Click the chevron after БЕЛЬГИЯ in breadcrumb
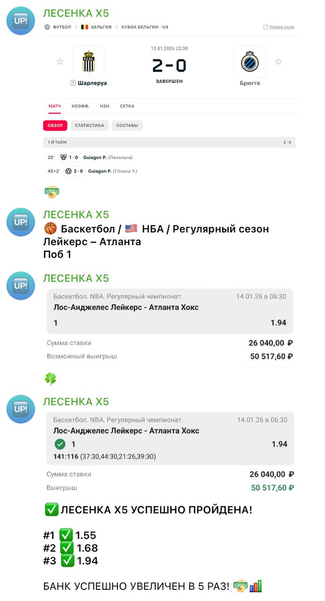325x601 pixels. pyautogui.click(x=116, y=27)
